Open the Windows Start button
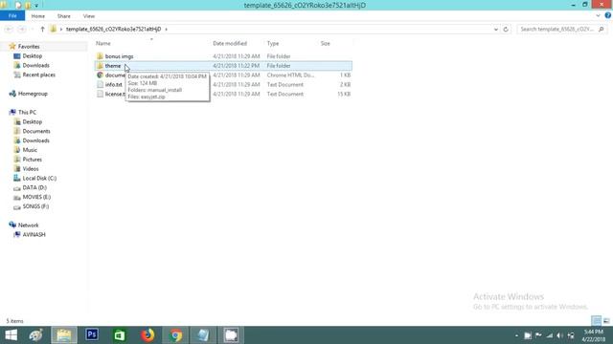 [x=11, y=335]
